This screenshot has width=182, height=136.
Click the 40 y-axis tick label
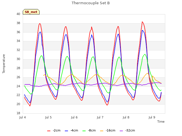tap(18, 14)
